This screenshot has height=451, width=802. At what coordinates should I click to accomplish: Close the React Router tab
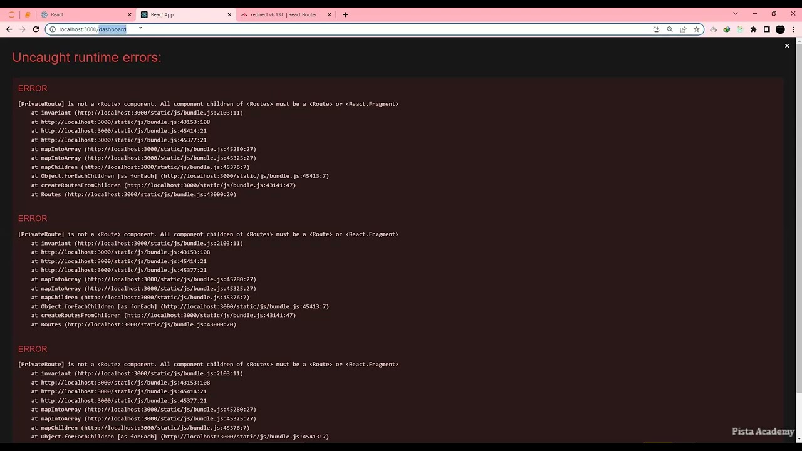pyautogui.click(x=330, y=14)
